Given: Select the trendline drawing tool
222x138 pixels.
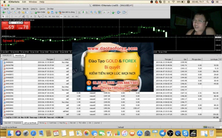Looking at the screenshot, I should pyautogui.click(x=20, y=17).
